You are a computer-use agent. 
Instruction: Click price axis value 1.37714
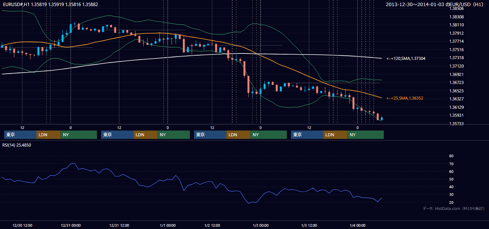point(456,41)
